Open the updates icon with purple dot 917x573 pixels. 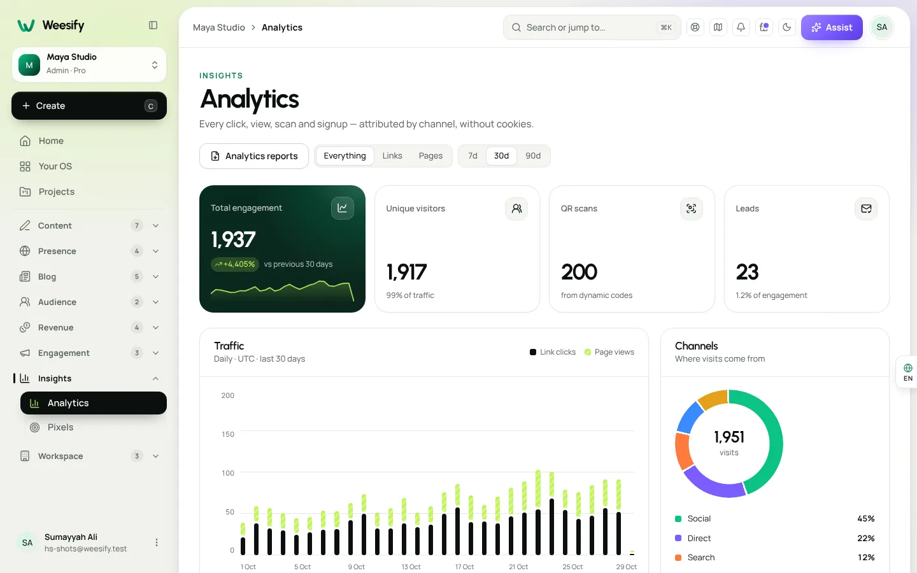pos(764,27)
